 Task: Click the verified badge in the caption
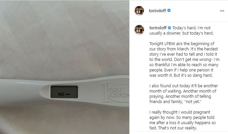click(169, 28)
